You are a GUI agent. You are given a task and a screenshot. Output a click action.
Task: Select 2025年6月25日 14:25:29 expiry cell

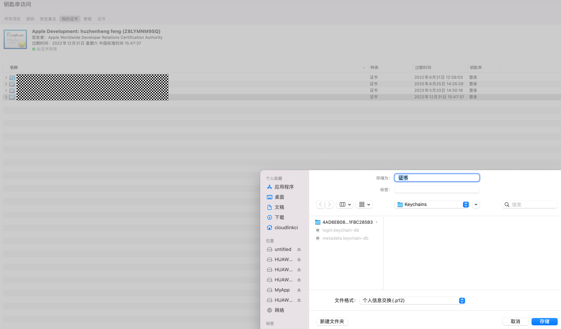(439, 84)
